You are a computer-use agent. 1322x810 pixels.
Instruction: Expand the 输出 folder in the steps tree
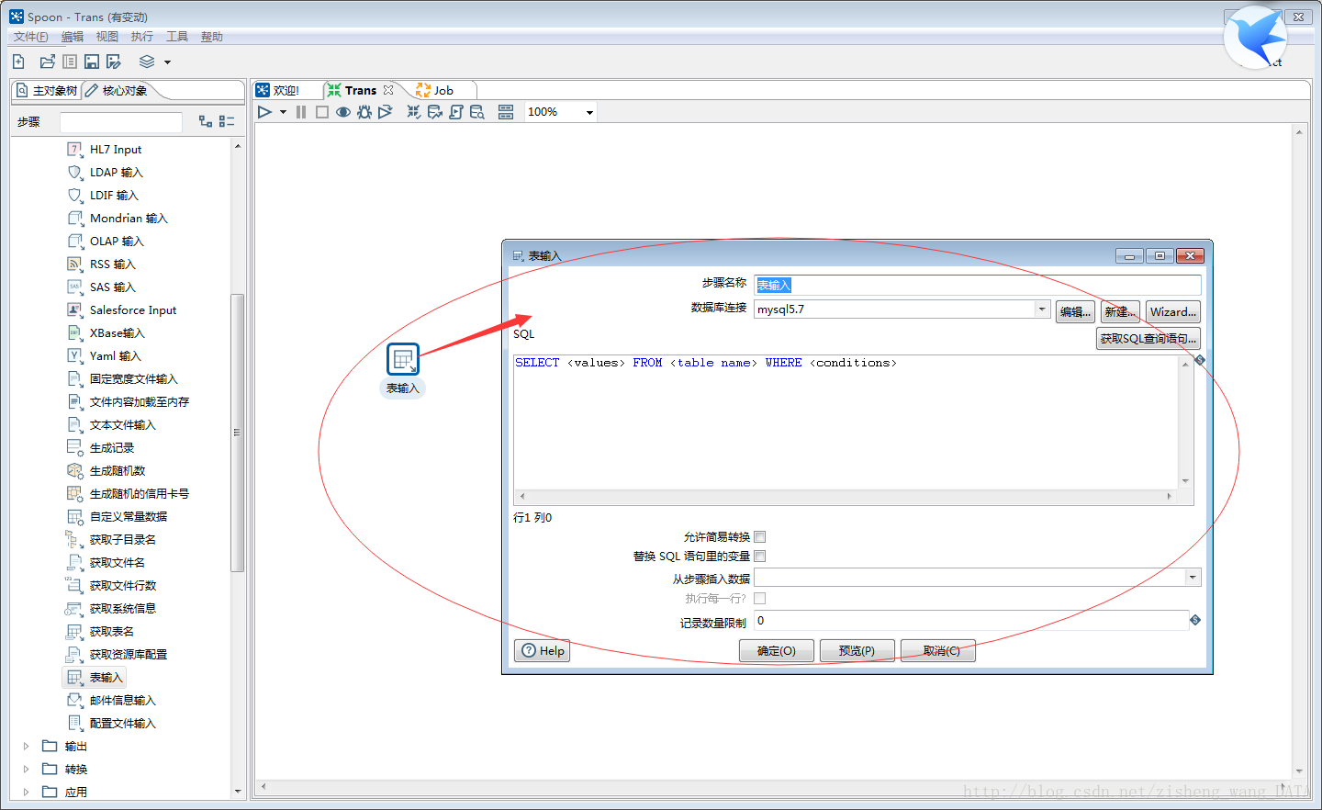(x=26, y=747)
